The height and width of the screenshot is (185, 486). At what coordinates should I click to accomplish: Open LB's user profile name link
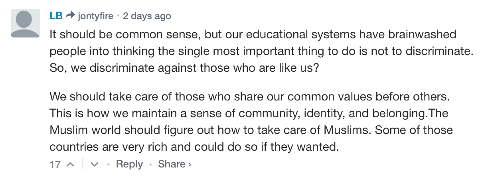[x=55, y=16]
